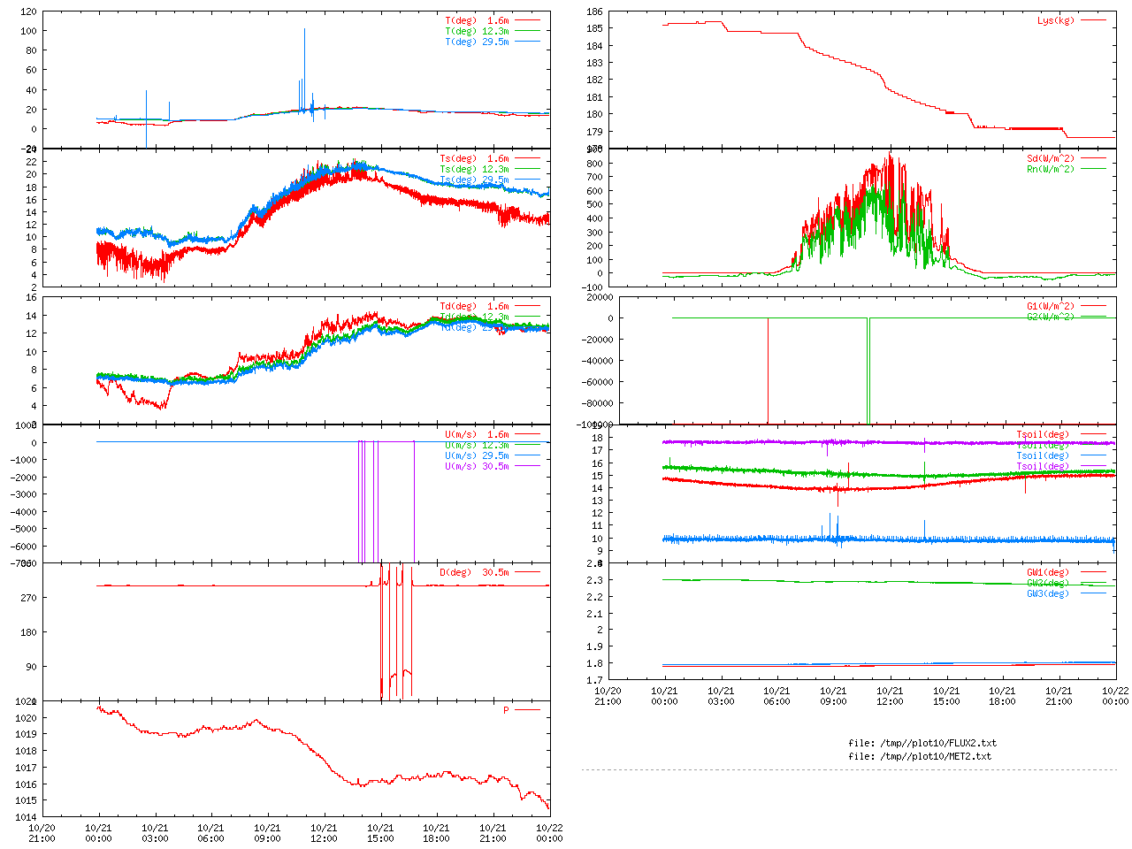Click the pressure P legend entry
Screen dimensions: 1132x849
coord(506,710)
